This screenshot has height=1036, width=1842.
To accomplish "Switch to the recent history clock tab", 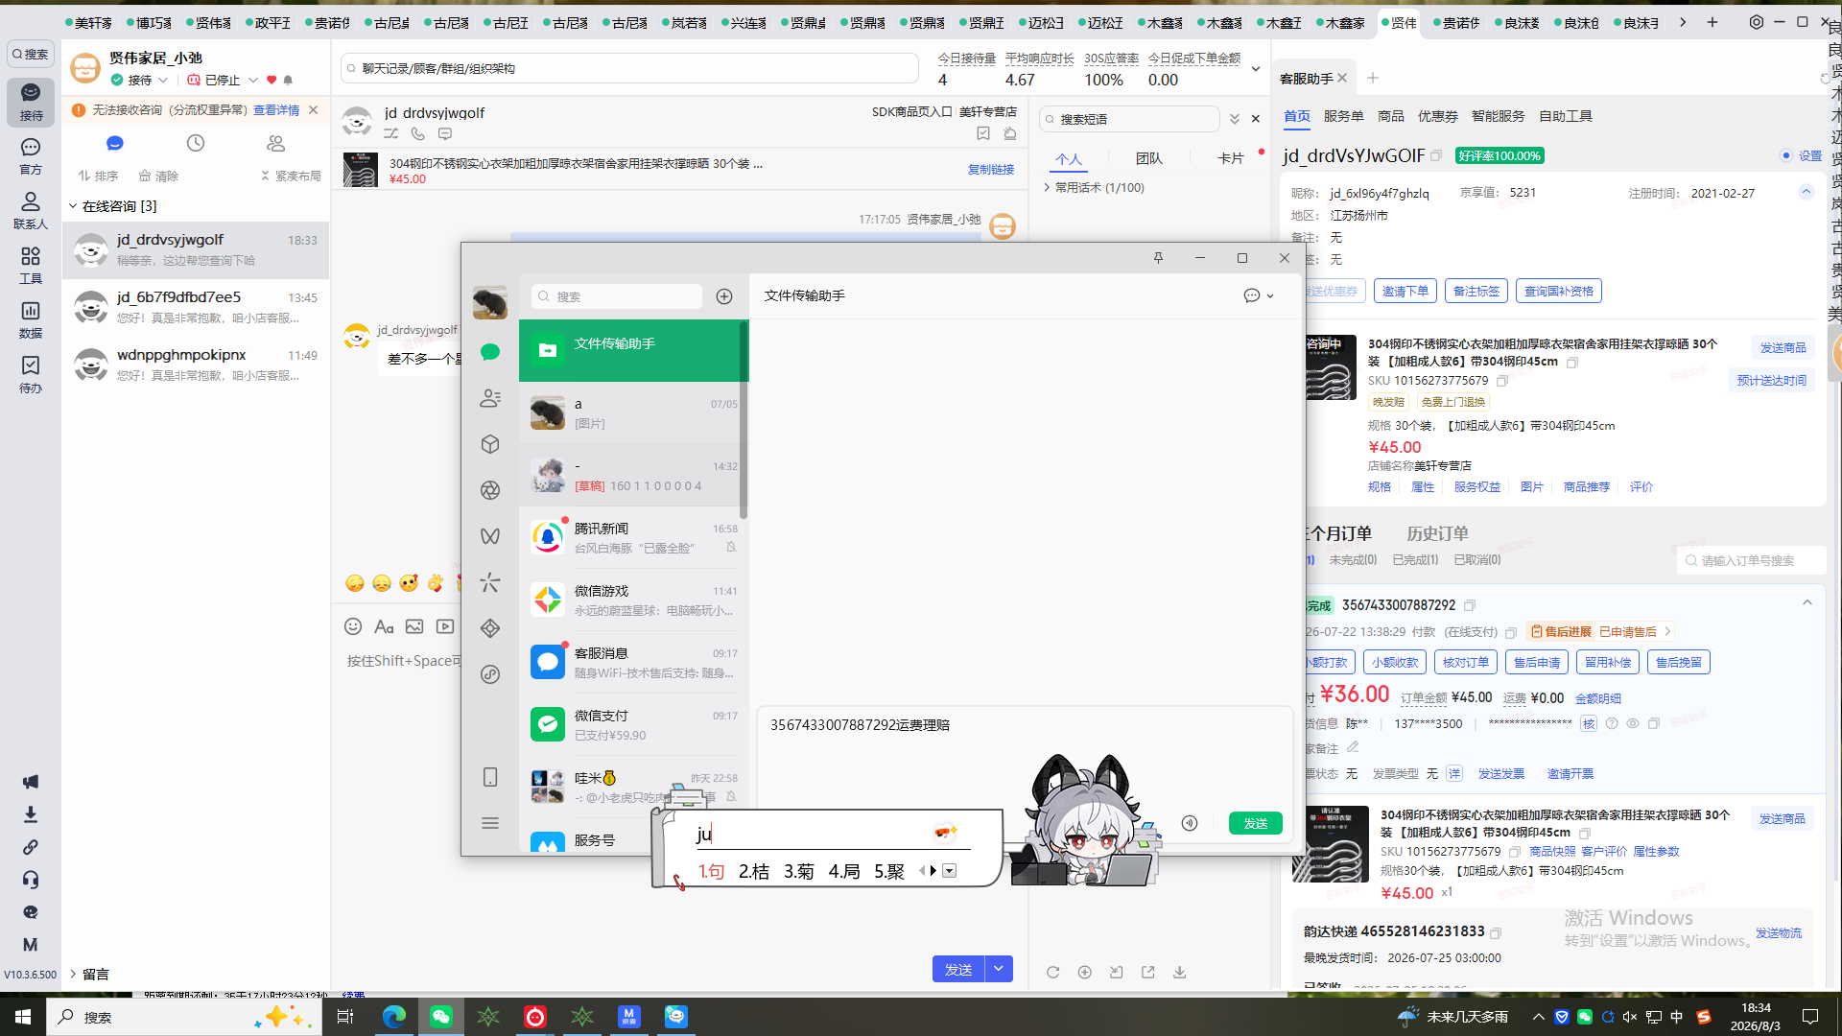I will [x=196, y=143].
